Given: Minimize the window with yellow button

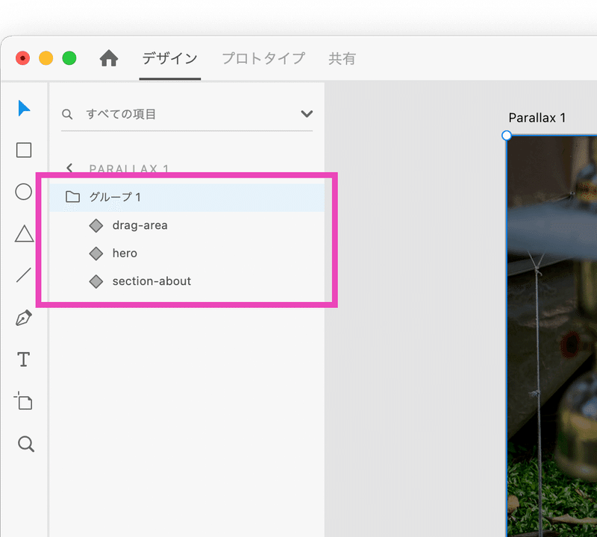Looking at the screenshot, I should pos(46,58).
